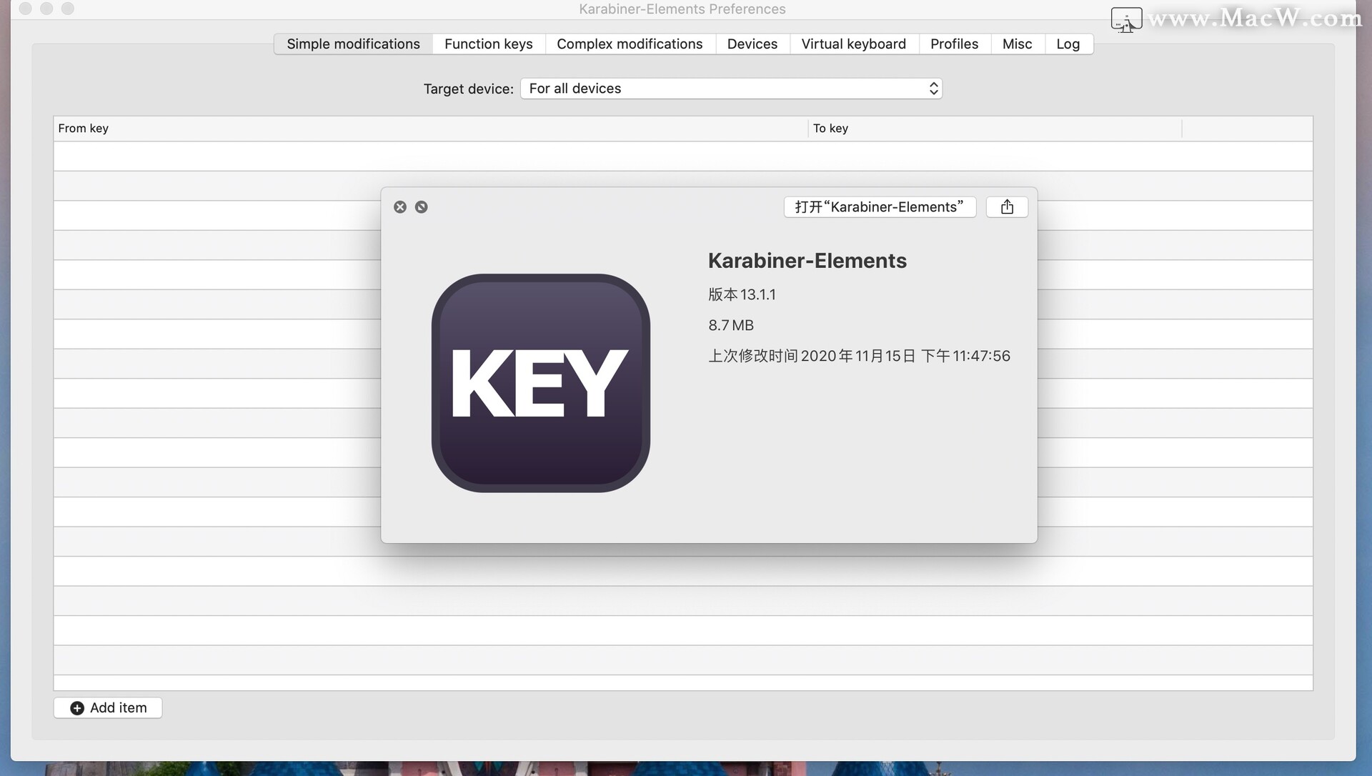Click the From key column header
The image size is (1372, 776).
point(431,129)
